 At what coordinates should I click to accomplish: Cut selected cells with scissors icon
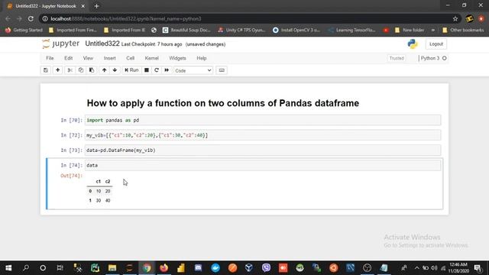tap(70, 70)
